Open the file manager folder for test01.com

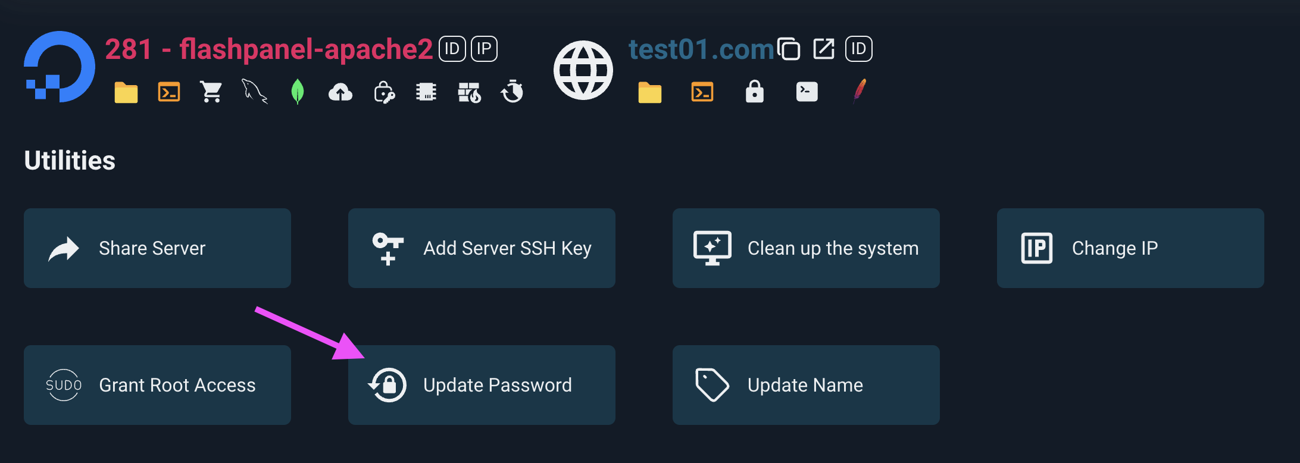[x=649, y=92]
